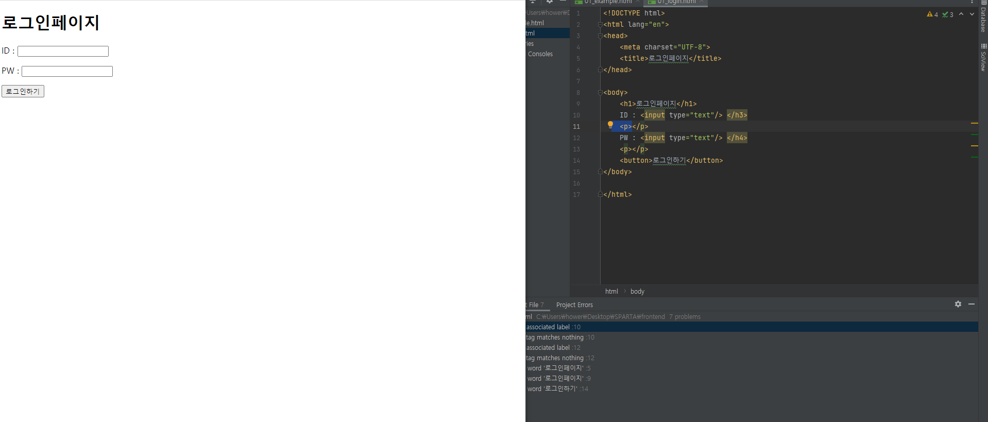Open the SciView tool window
This screenshot has width=988, height=422.
pos(983,57)
